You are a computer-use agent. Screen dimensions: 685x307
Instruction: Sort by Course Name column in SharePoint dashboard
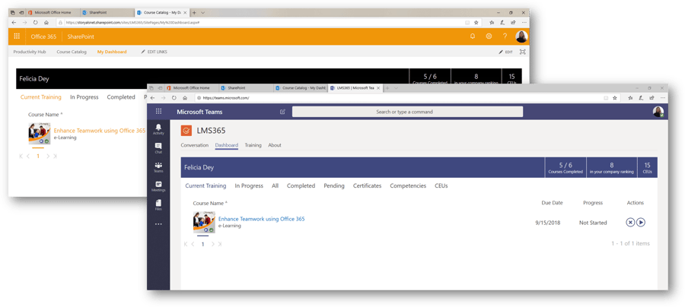coord(46,114)
